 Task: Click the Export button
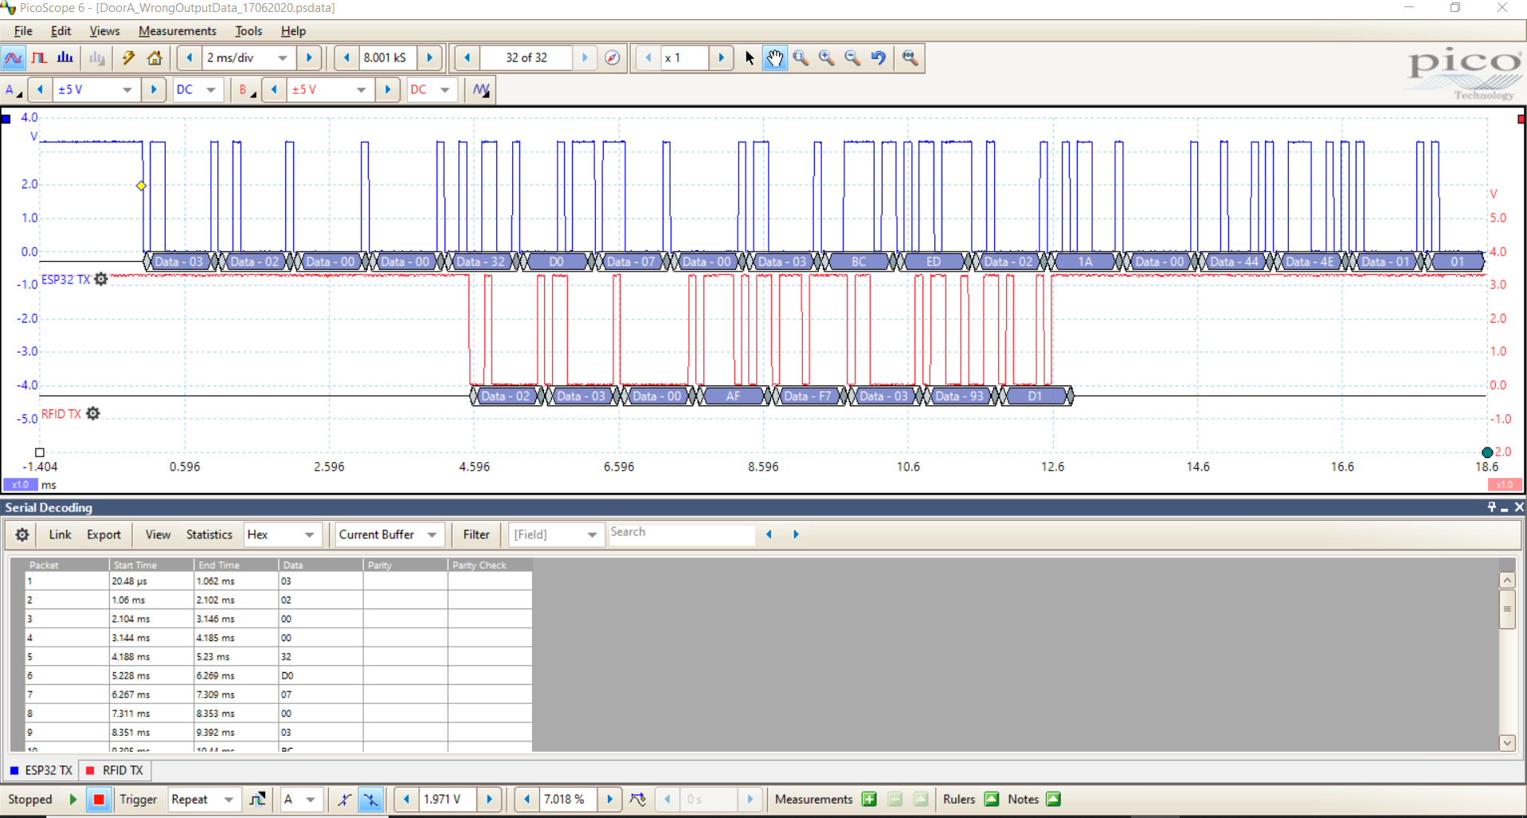104,534
